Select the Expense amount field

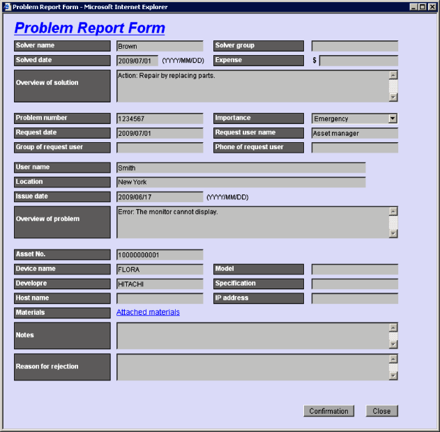tap(358, 61)
